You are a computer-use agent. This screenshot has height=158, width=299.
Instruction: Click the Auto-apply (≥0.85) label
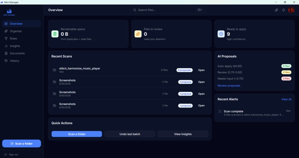pos(230,66)
